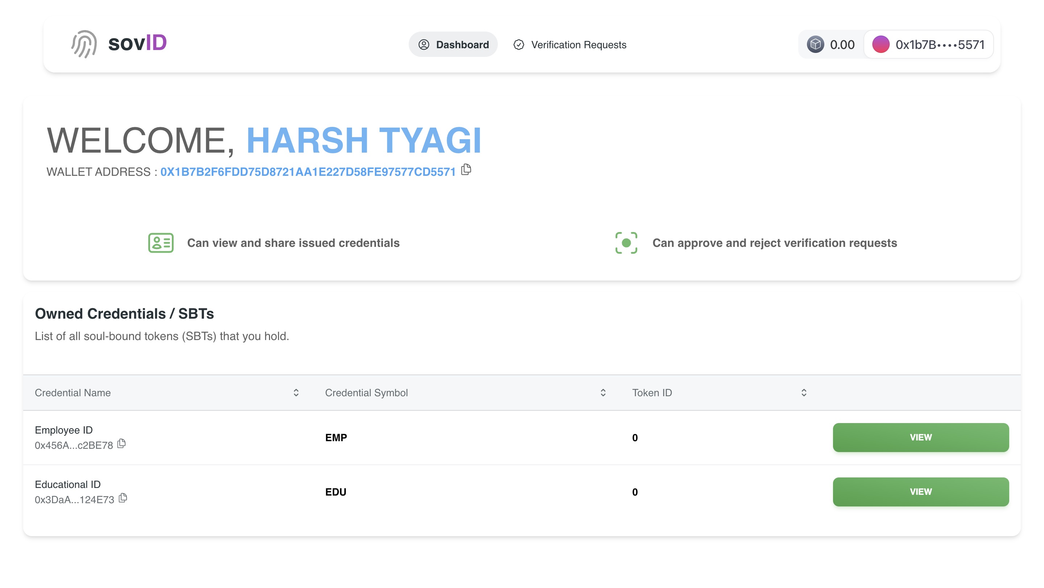The height and width of the screenshot is (588, 1044).
Task: Open the Verification Requests tab
Action: coord(570,45)
